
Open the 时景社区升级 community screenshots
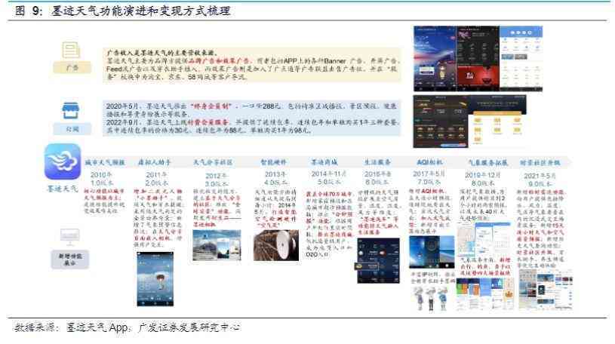pos(545,290)
